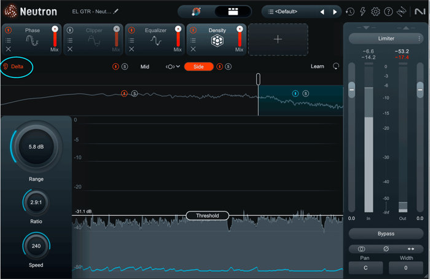Enable Delta listening mode
The width and height of the screenshot is (430, 279).
tap(13, 66)
